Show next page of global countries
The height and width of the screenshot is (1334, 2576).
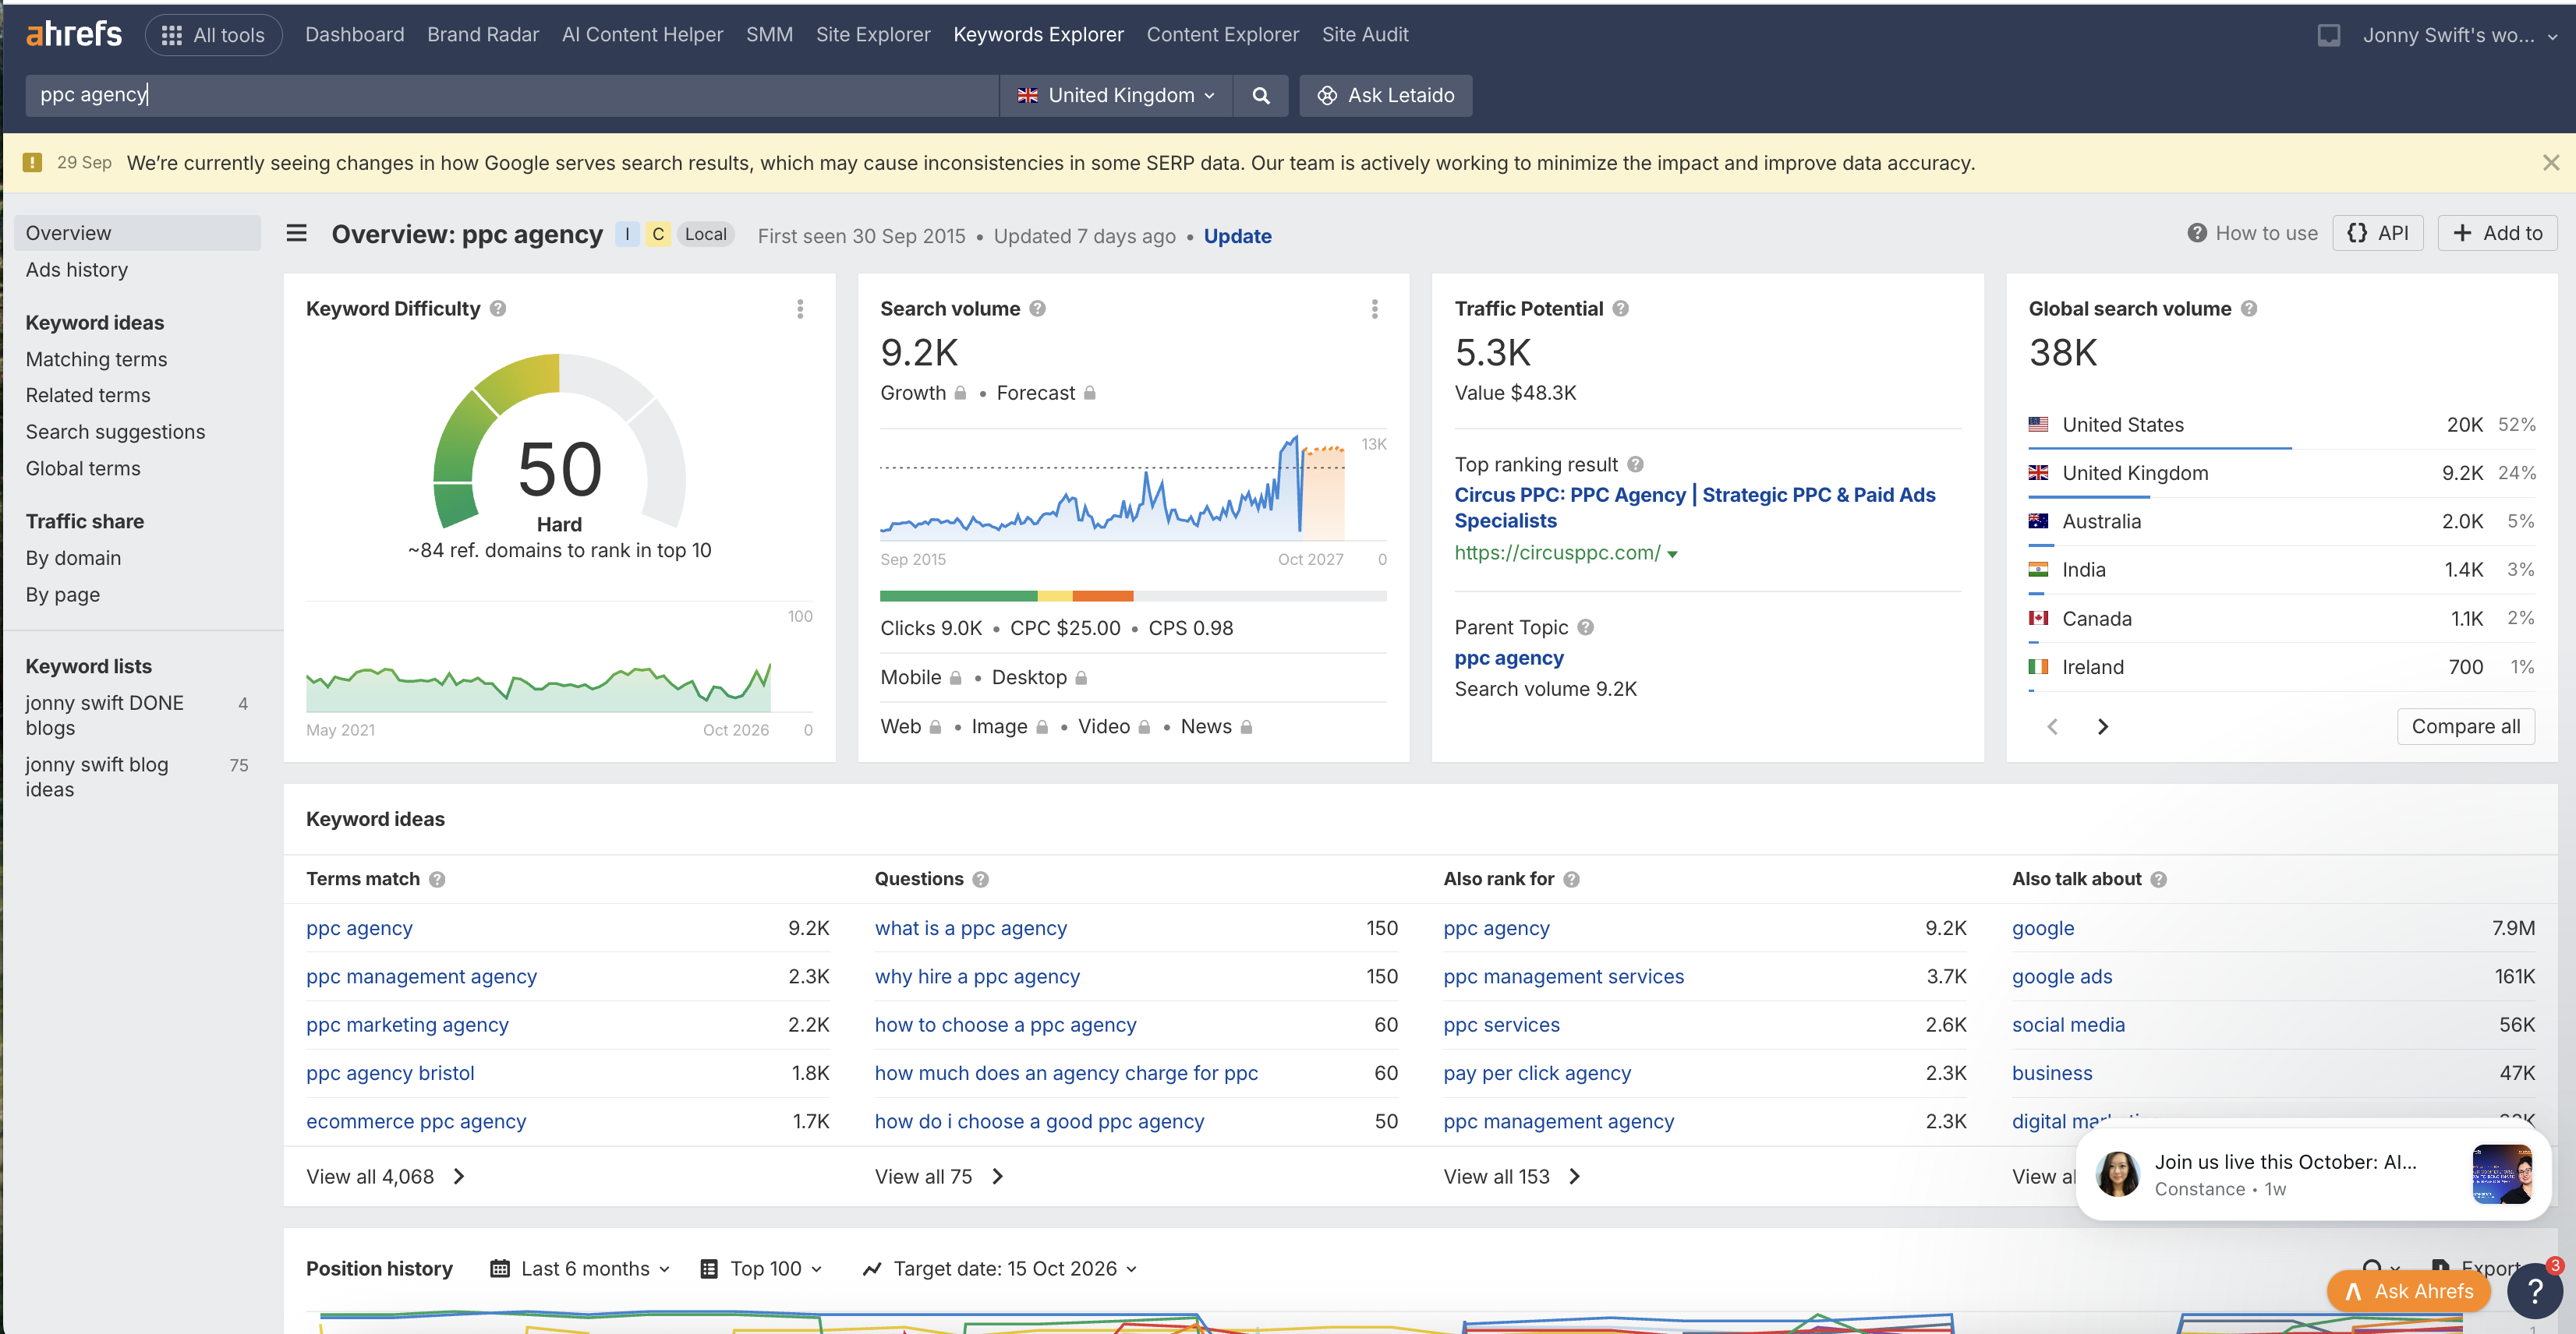click(2102, 726)
